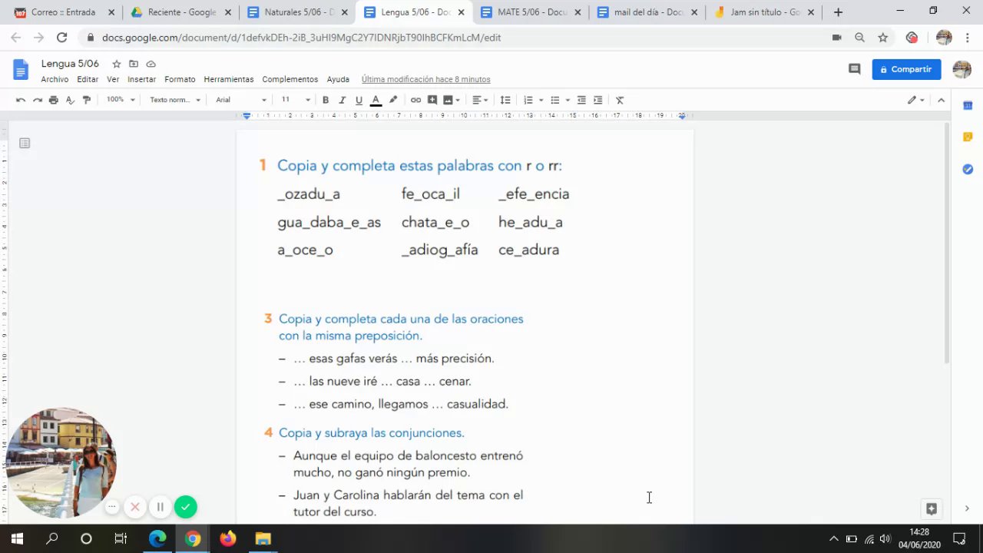The width and height of the screenshot is (983, 553).
Task: Open Calendar in side panel
Action: click(968, 104)
